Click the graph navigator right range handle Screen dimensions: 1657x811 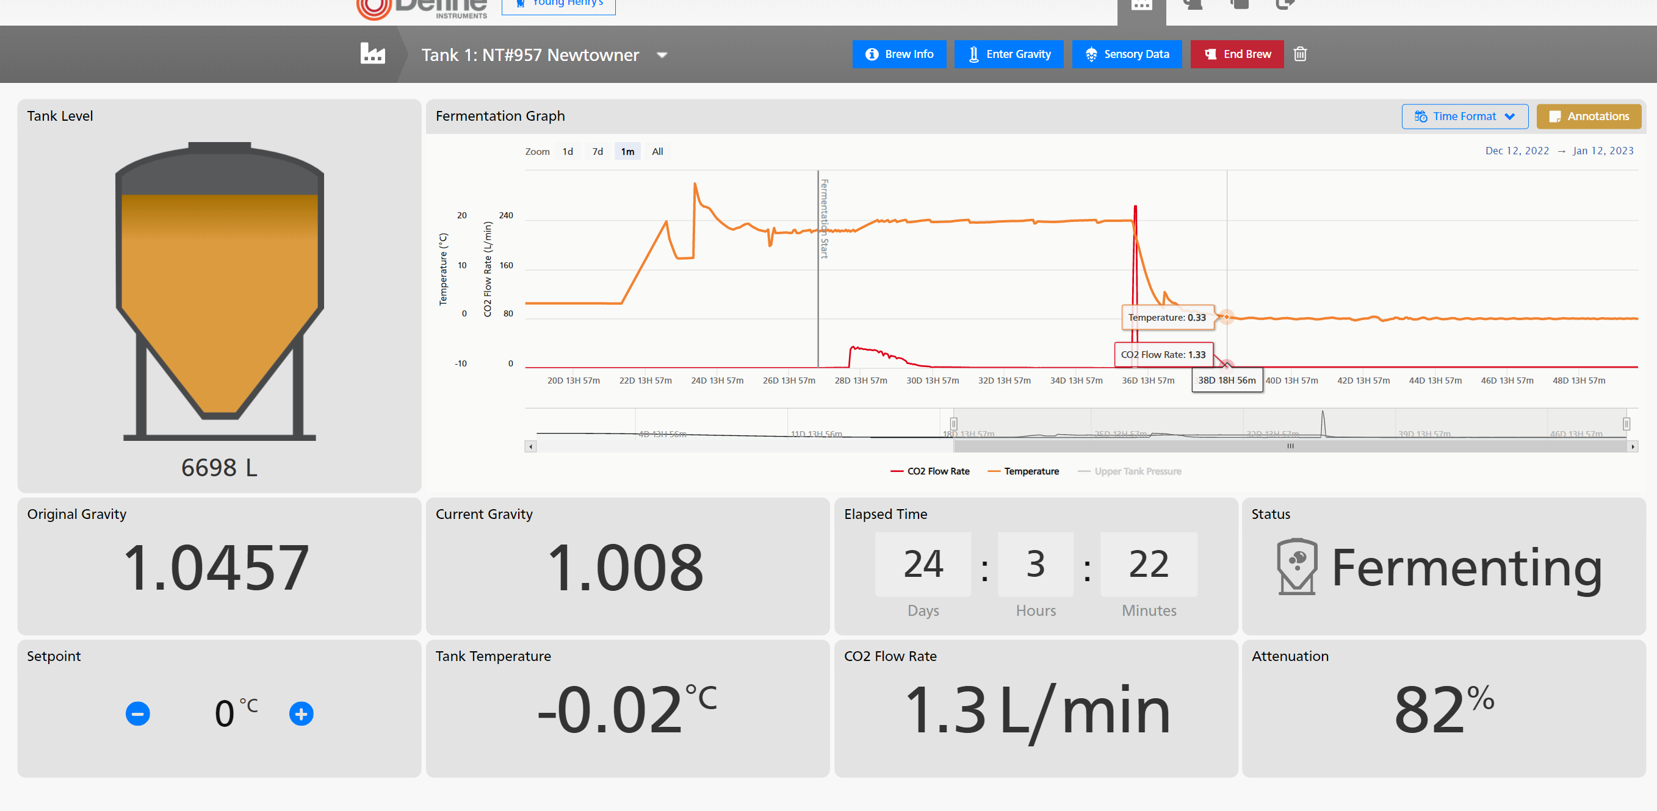click(x=1625, y=424)
